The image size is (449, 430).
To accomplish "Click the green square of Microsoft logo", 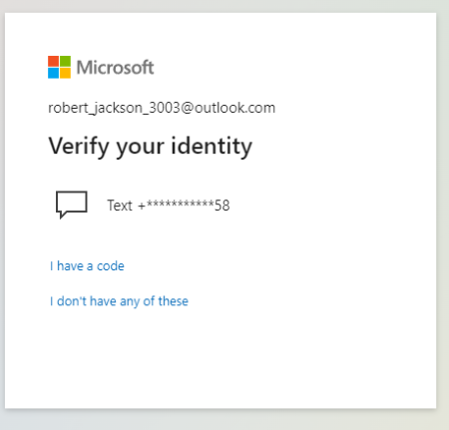I will point(65,61).
